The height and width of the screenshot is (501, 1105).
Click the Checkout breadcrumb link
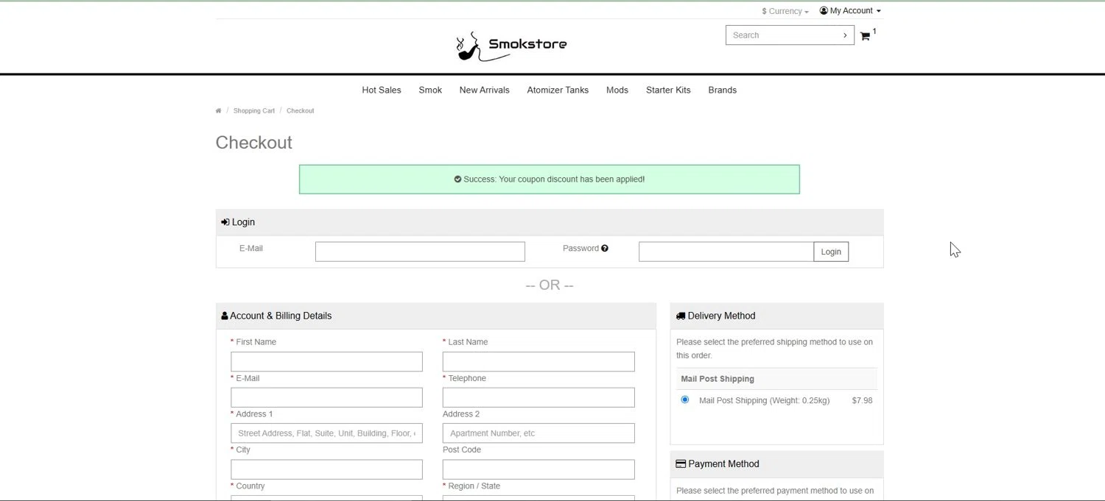click(301, 111)
